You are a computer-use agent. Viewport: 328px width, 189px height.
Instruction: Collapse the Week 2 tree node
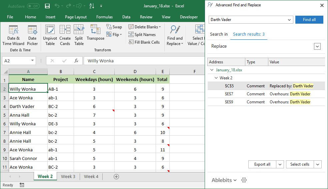click(x=216, y=78)
